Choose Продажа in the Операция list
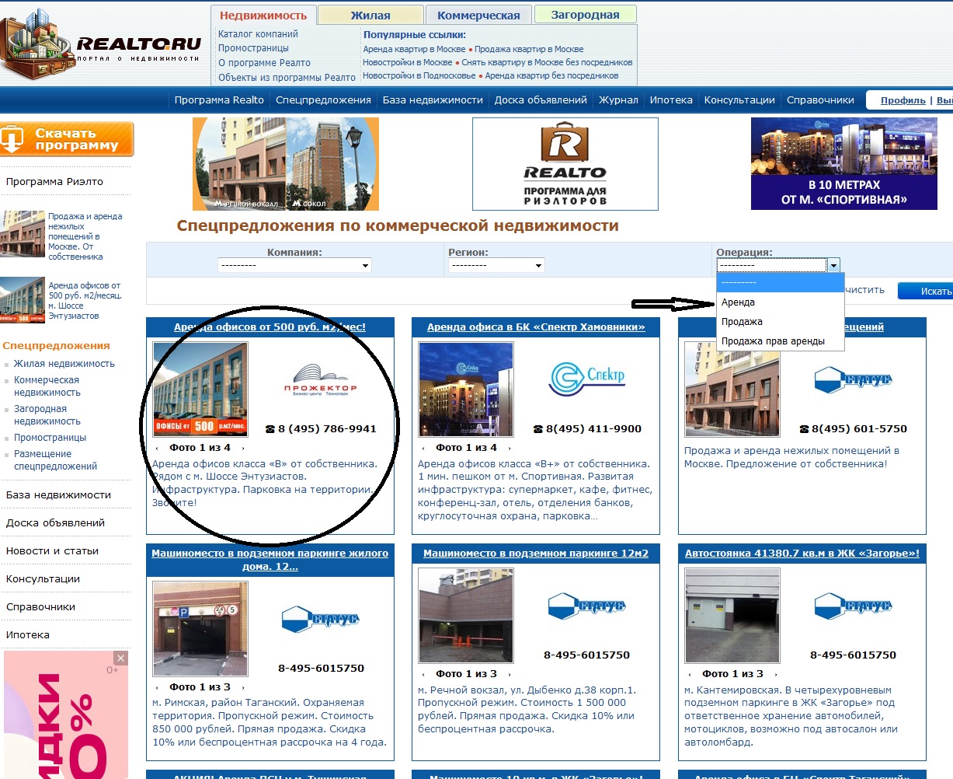The image size is (953, 779). (x=780, y=322)
